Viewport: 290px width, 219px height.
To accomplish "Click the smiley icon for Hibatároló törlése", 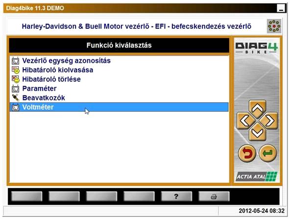I will [x=16, y=79].
